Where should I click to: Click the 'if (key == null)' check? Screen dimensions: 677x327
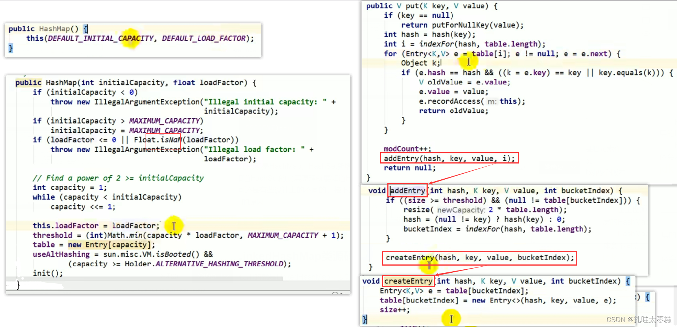(419, 15)
